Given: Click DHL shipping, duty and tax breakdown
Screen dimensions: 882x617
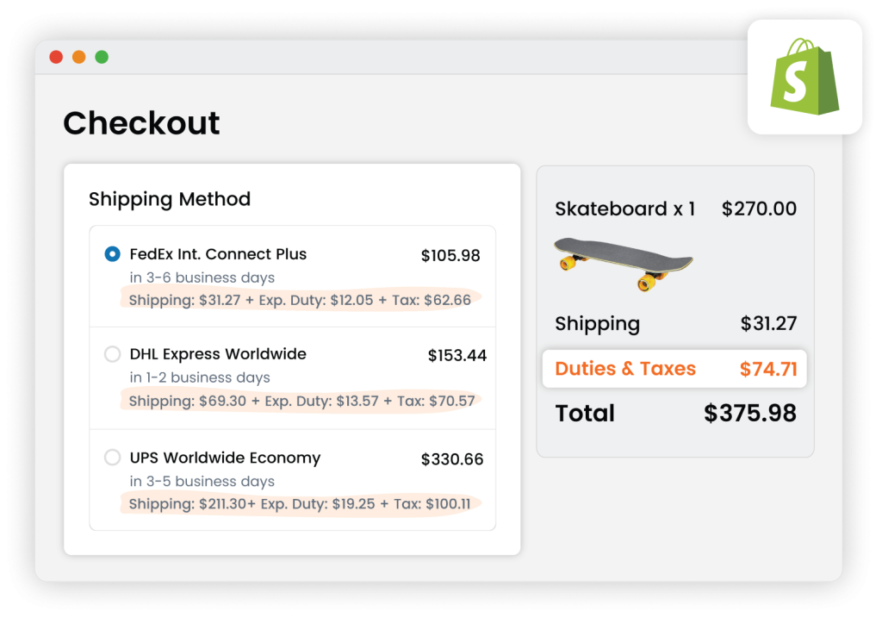Looking at the screenshot, I should 301,401.
